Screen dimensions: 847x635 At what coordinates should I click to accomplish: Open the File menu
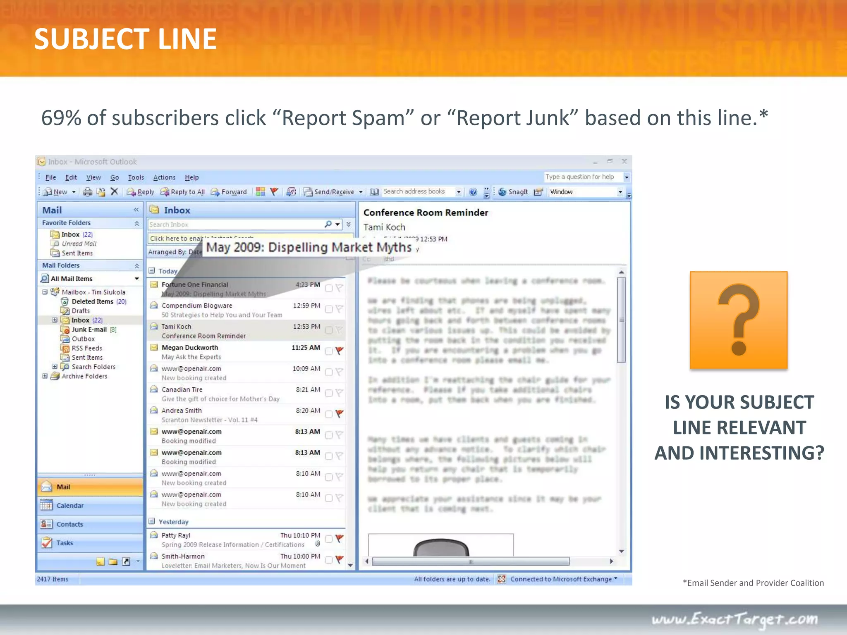click(50, 177)
